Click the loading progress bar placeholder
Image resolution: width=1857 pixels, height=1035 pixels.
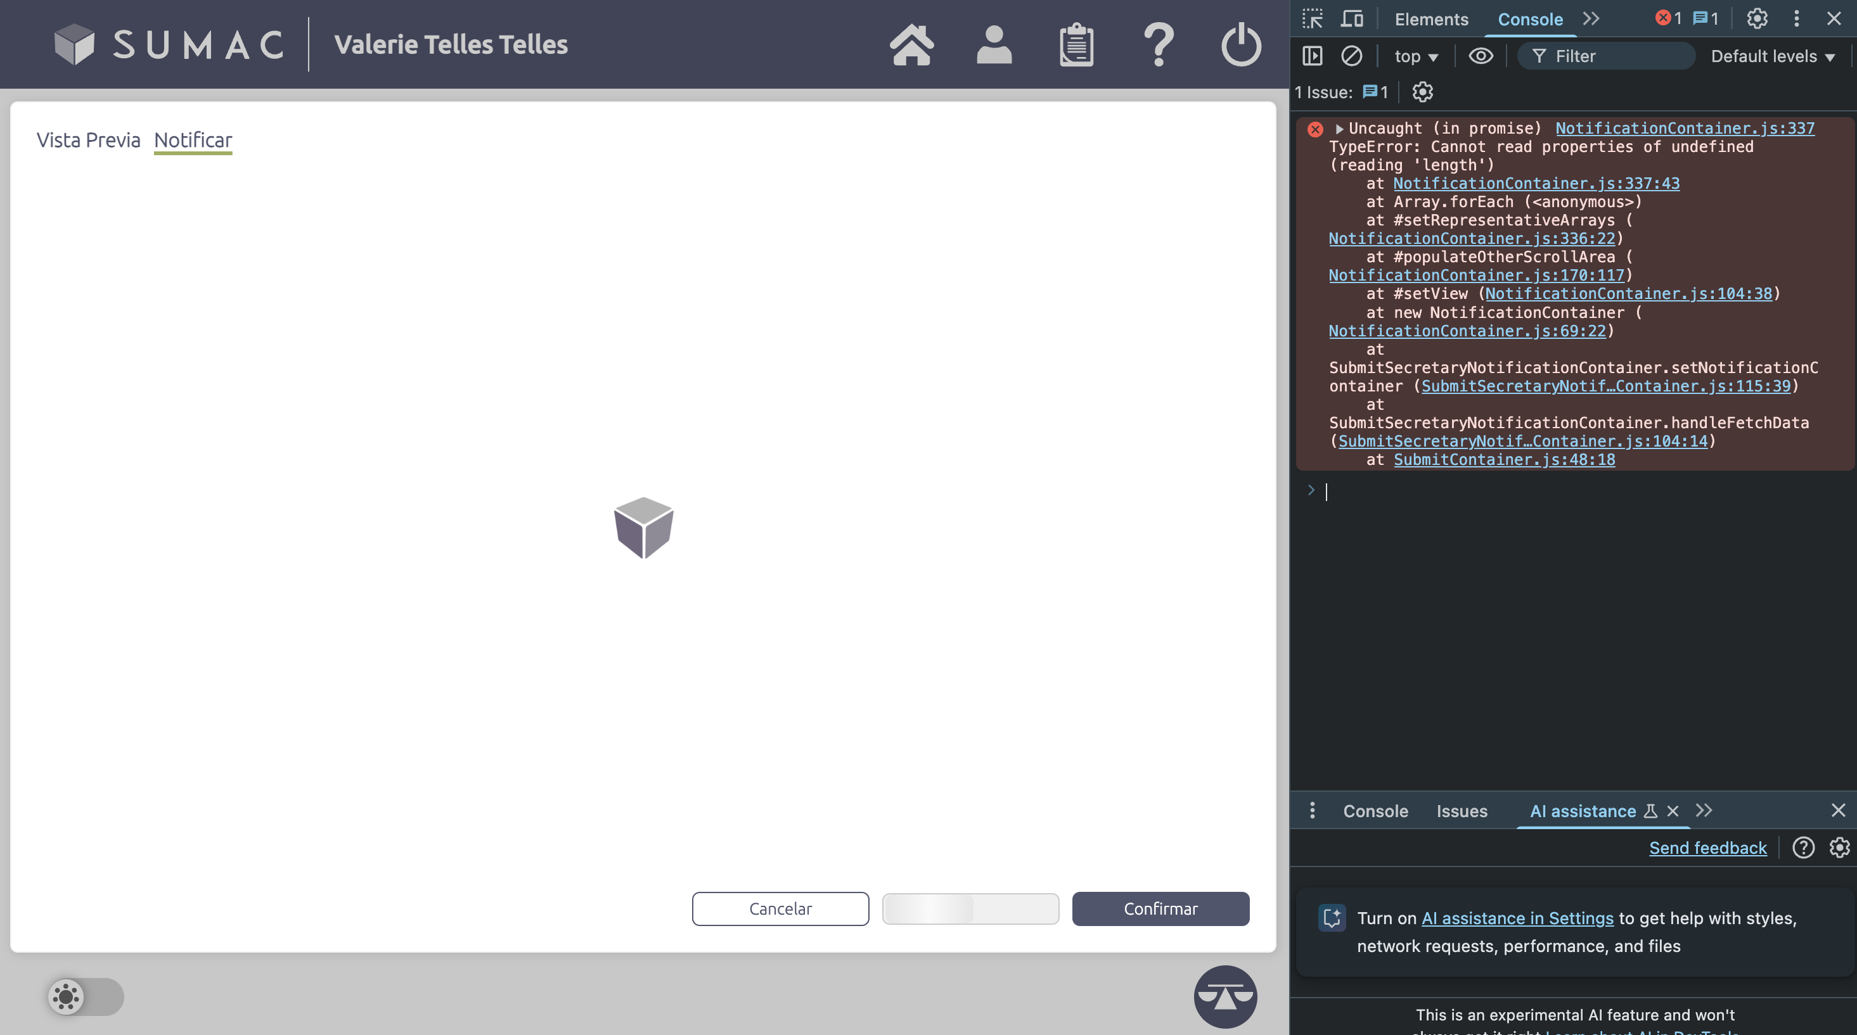pyautogui.click(x=970, y=908)
